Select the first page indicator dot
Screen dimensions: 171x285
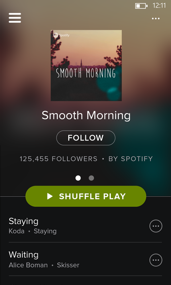[78, 178]
